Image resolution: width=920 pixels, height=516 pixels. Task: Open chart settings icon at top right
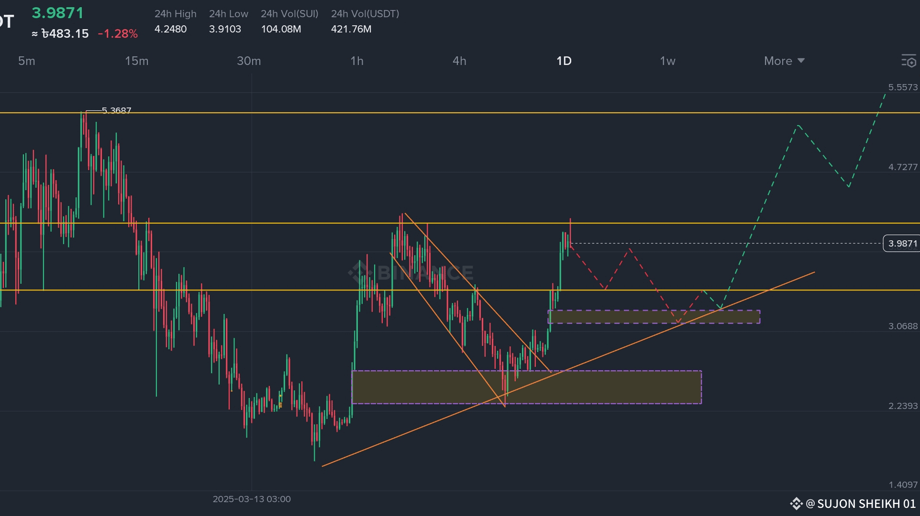pos(908,61)
